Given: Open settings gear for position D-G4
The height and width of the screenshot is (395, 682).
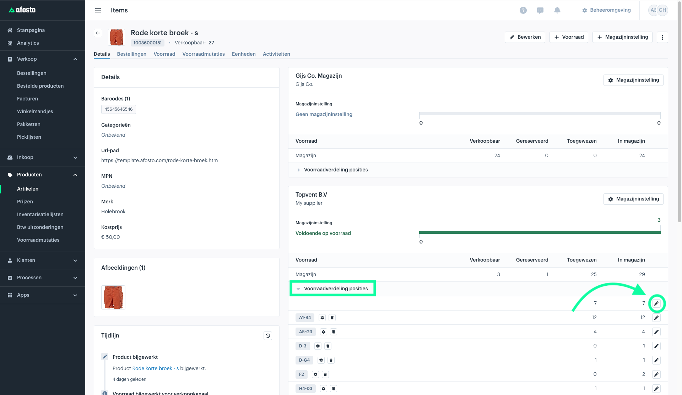Looking at the screenshot, I should (x=321, y=360).
